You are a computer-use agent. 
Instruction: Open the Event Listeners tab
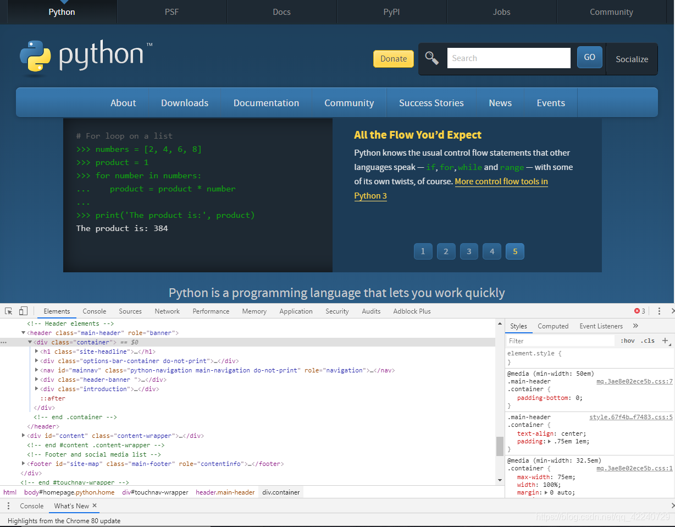click(601, 326)
